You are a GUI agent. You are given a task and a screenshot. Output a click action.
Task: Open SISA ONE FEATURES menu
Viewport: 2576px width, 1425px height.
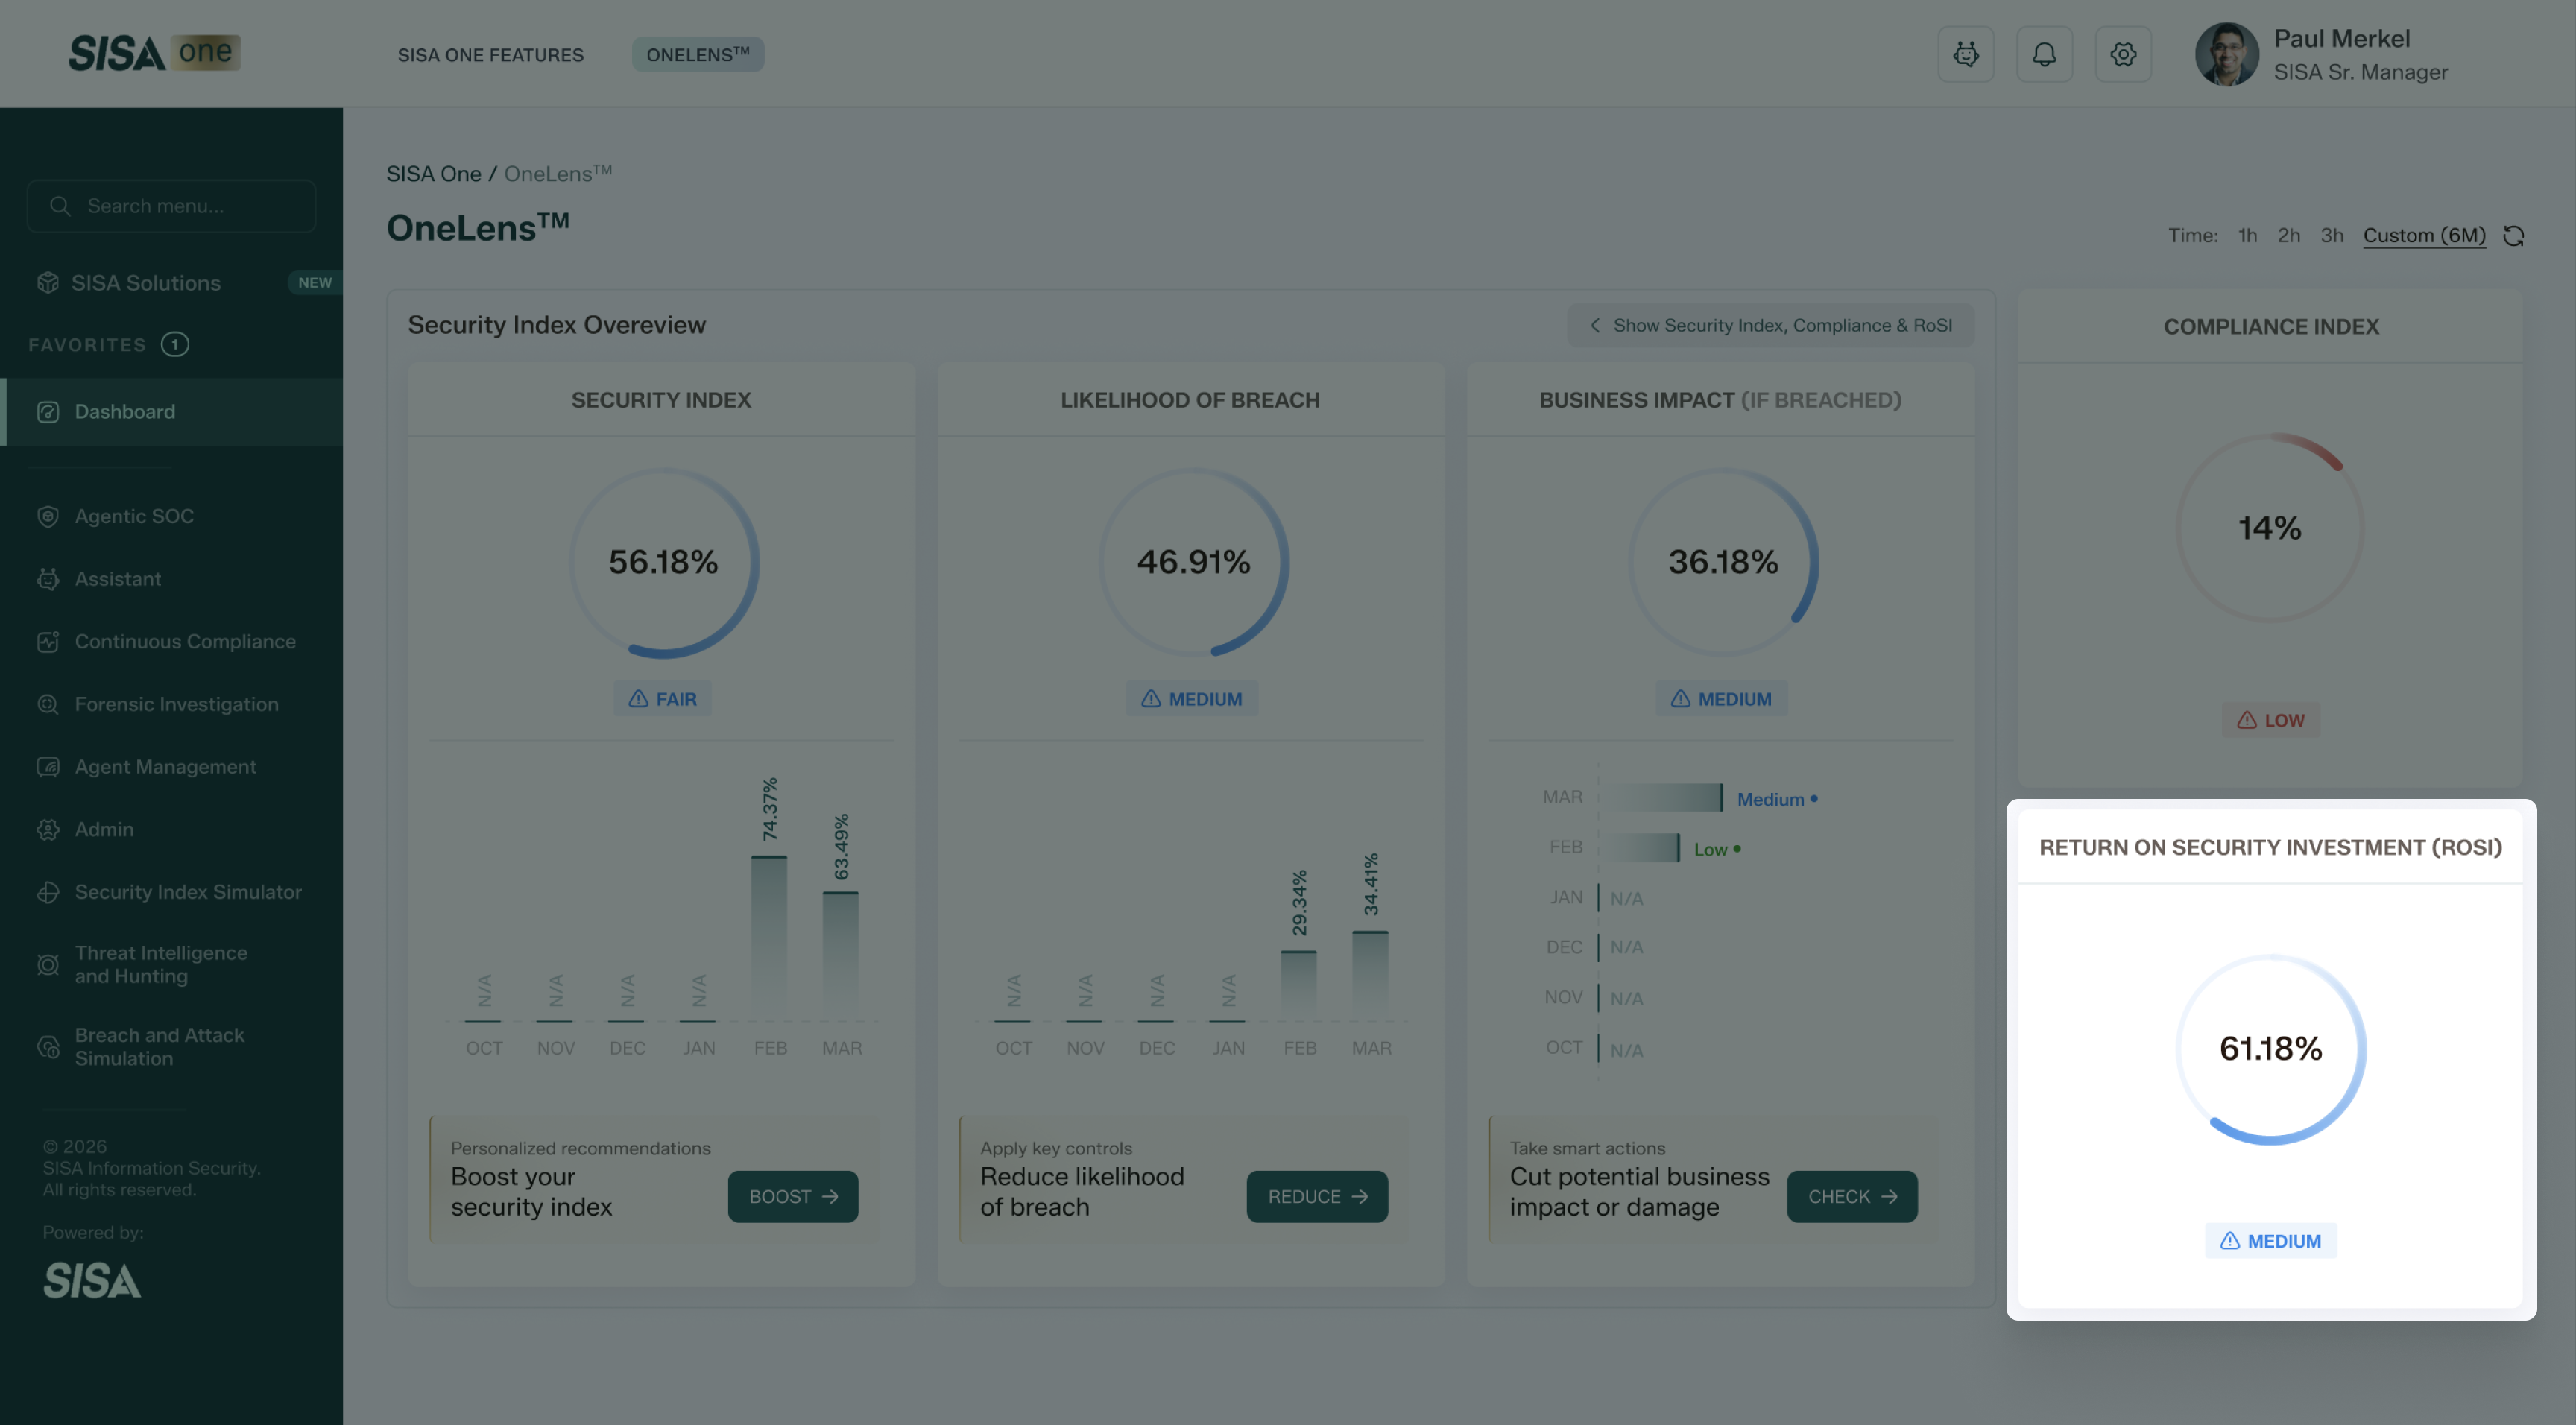click(x=490, y=55)
